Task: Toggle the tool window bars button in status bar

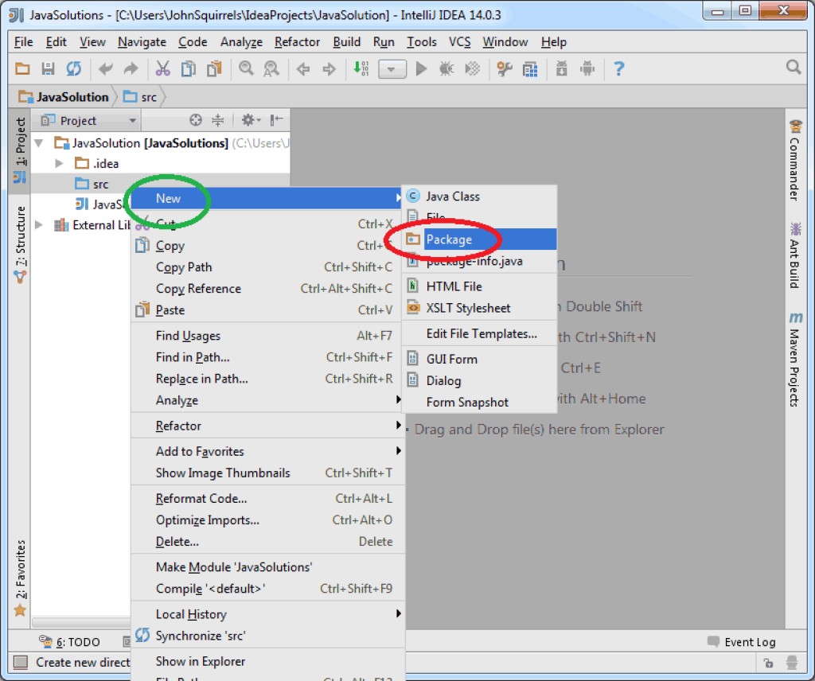Action: (x=20, y=662)
